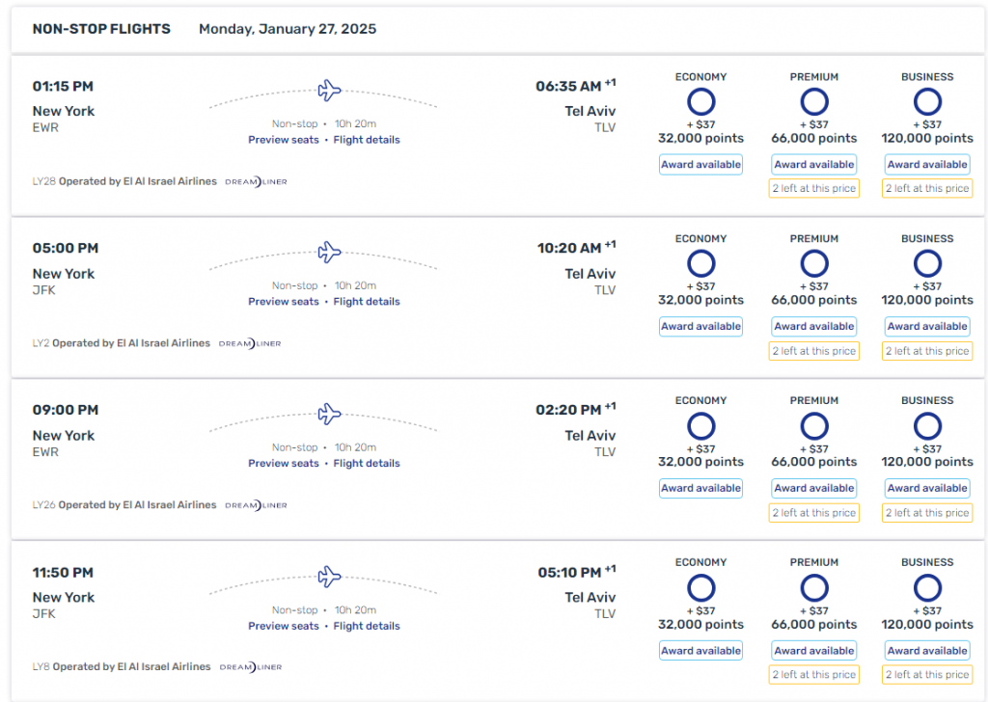The image size is (988, 702).
Task: Select Economy fare for the 01:15 PM flight
Action: pos(700,101)
